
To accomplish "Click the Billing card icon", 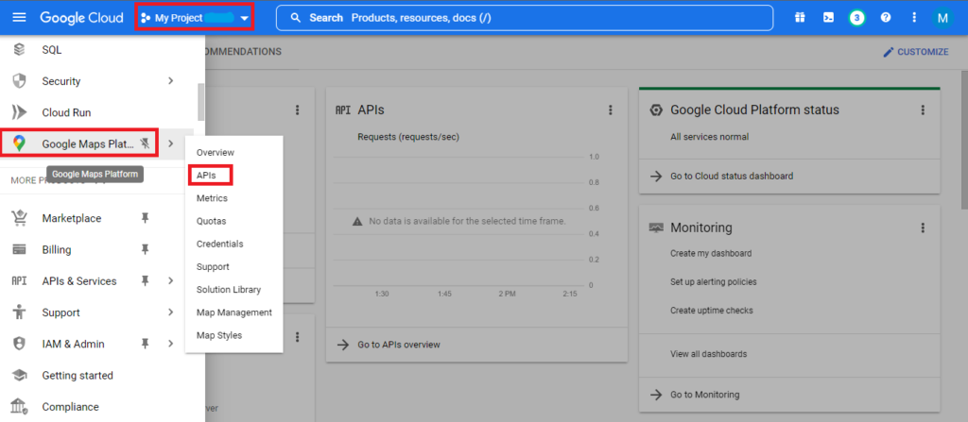I will (x=19, y=250).
